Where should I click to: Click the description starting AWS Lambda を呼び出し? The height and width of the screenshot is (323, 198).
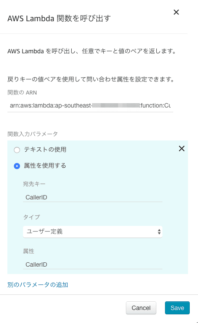(x=92, y=51)
